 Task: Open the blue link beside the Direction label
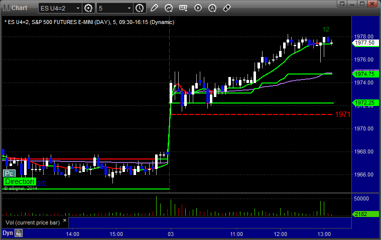click(41, 182)
